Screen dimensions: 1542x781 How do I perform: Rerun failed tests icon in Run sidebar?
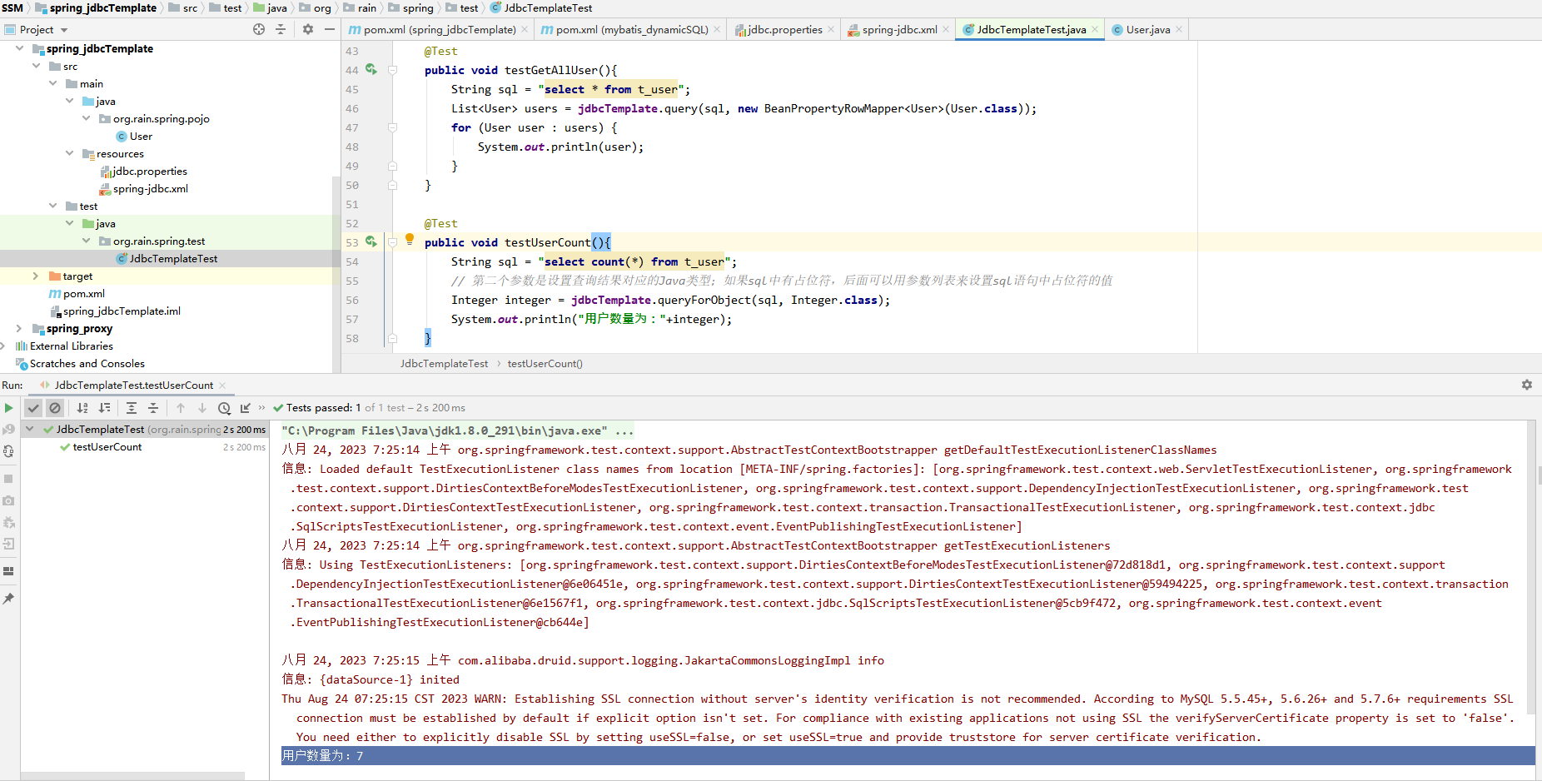pos(8,430)
